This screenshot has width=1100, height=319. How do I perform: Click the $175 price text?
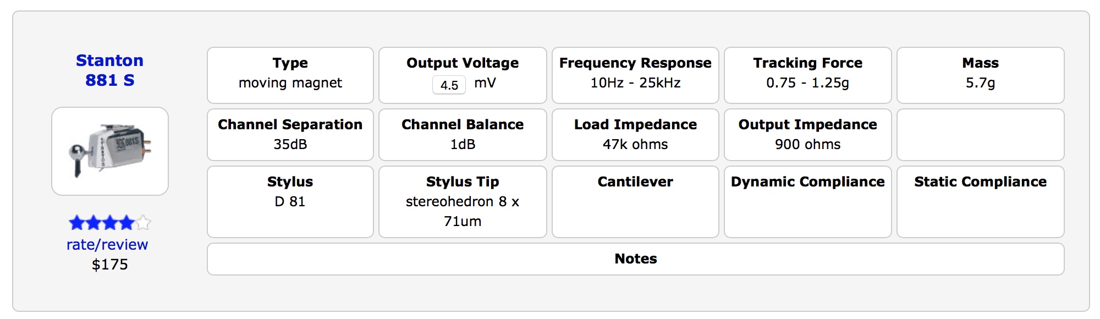tap(110, 265)
